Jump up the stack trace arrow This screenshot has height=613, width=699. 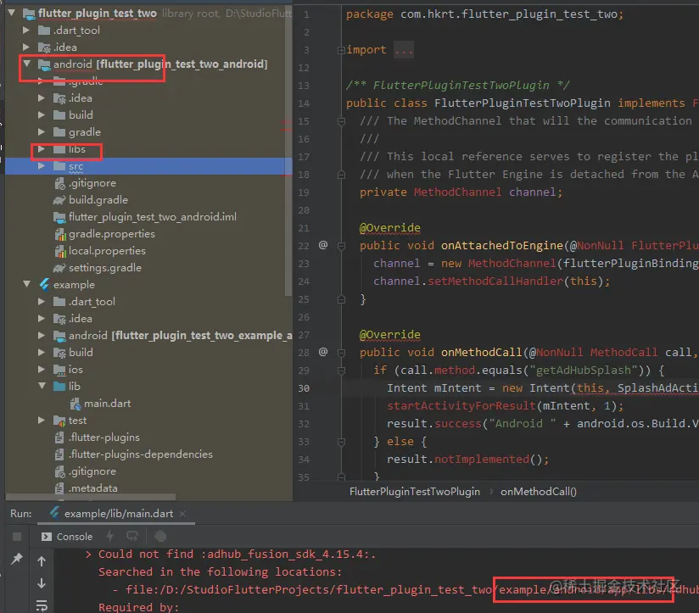[42, 561]
